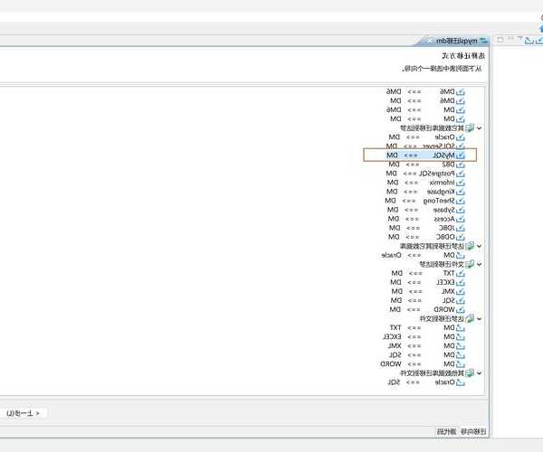Screen dimensions: 543x452
Task: Click the ODBC ==> DM item icon
Action: click(461, 237)
